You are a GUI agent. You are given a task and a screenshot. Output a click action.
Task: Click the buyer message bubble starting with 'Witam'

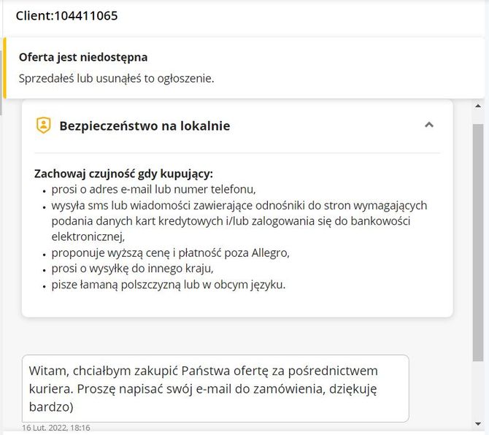tap(215, 388)
